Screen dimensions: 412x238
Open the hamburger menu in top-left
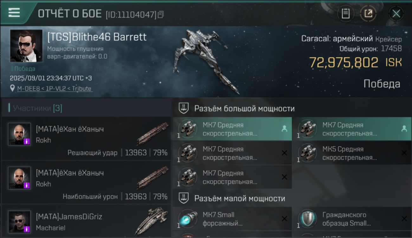[14, 13]
